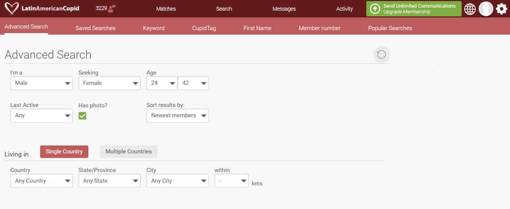
Task: Open Sort results by Newest members dropdown
Action: coord(177,116)
